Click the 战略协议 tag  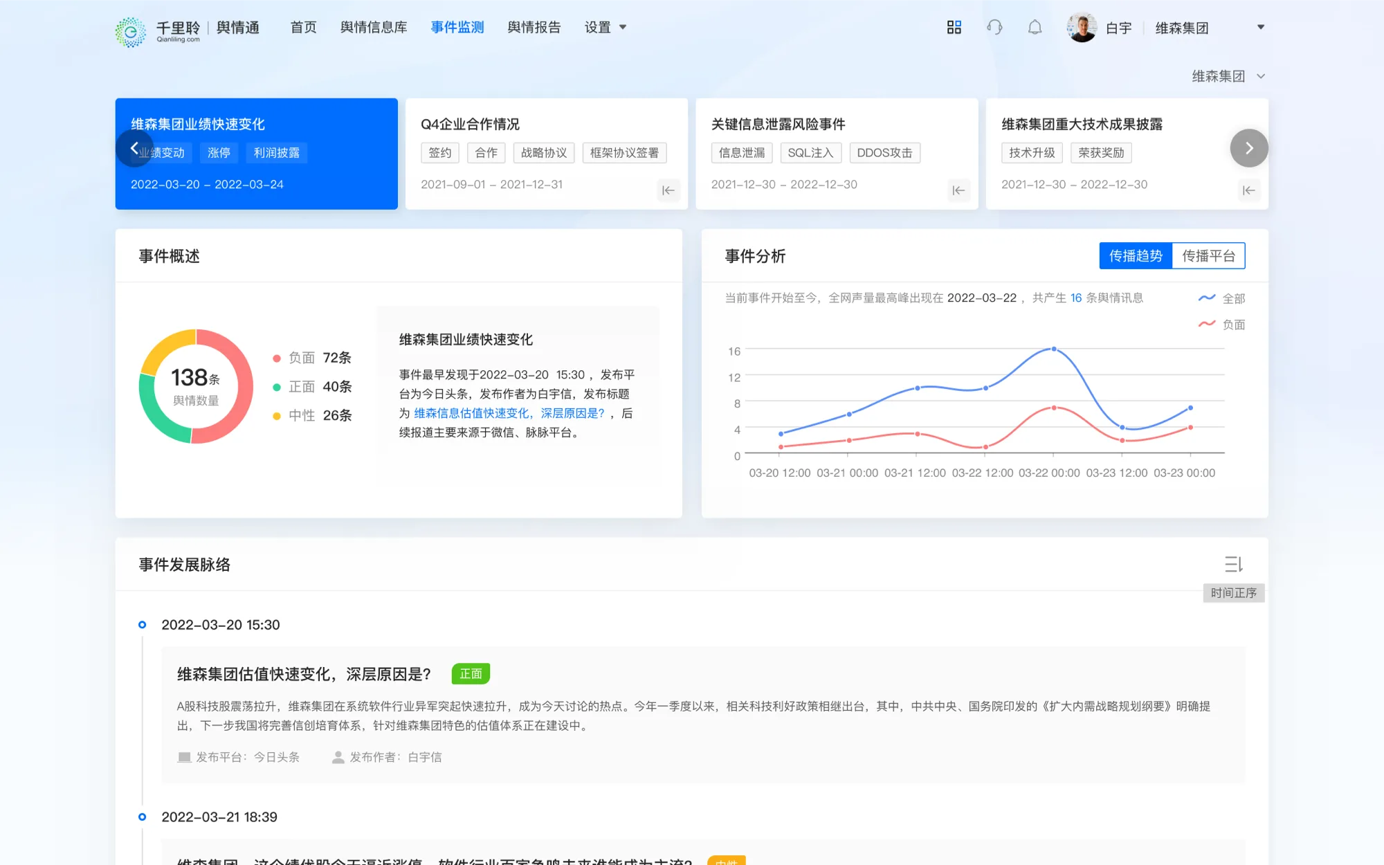(543, 153)
